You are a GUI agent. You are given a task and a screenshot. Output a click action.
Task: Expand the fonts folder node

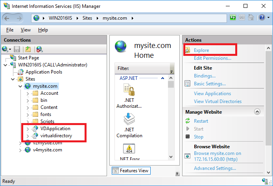(28, 115)
